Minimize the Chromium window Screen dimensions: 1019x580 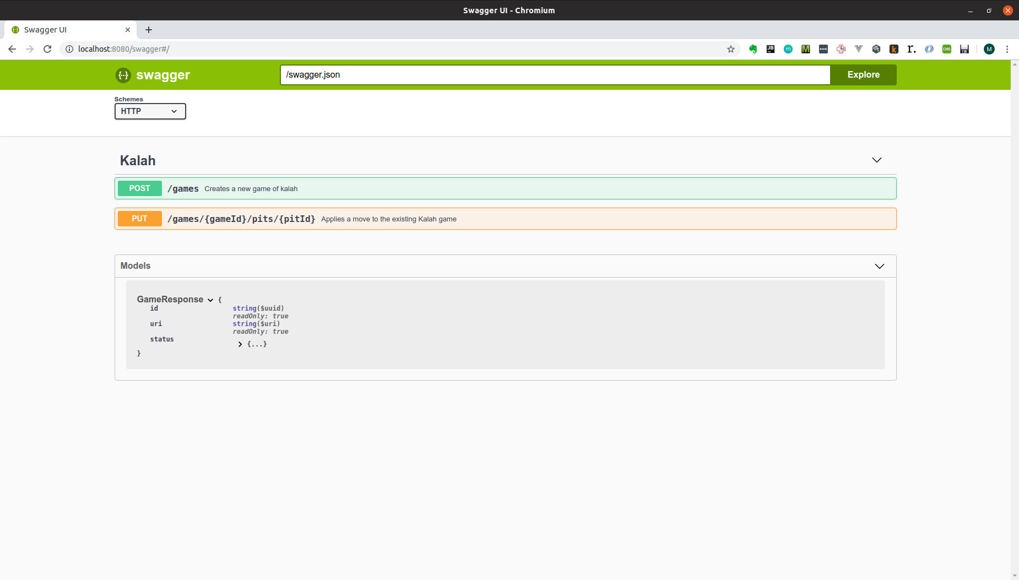tap(971, 10)
